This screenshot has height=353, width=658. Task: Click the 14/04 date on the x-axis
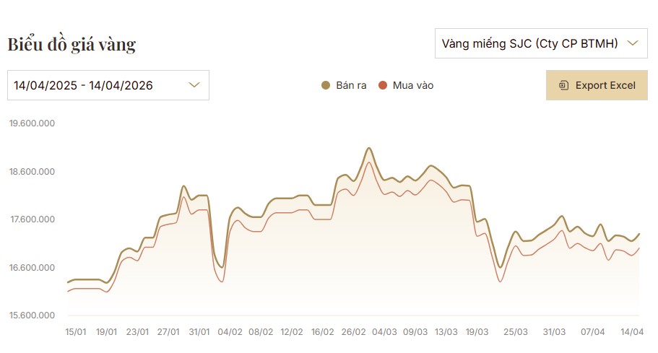633,332
